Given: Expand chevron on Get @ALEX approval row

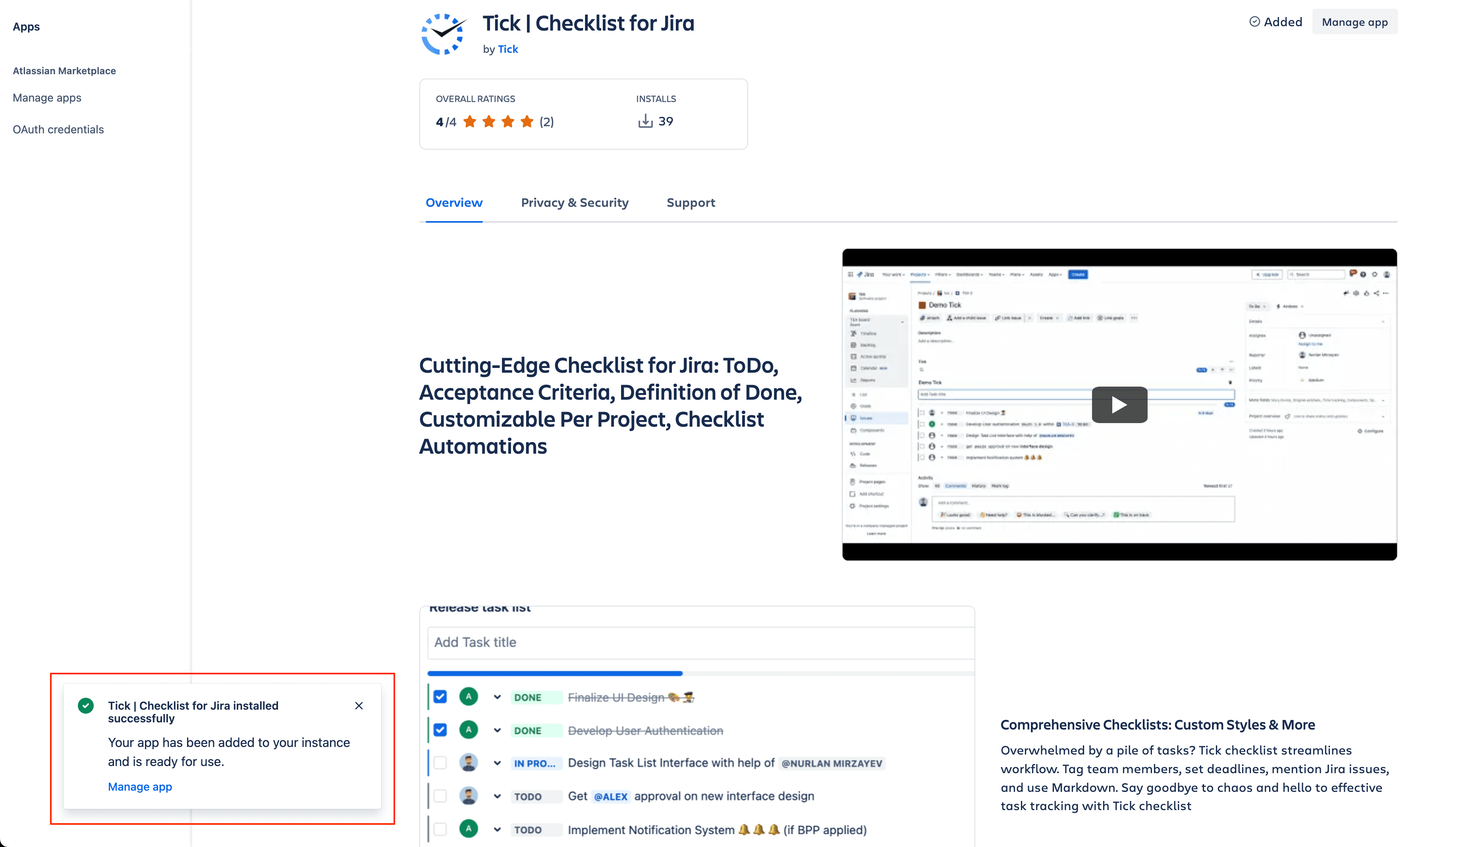Looking at the screenshot, I should pos(497,796).
